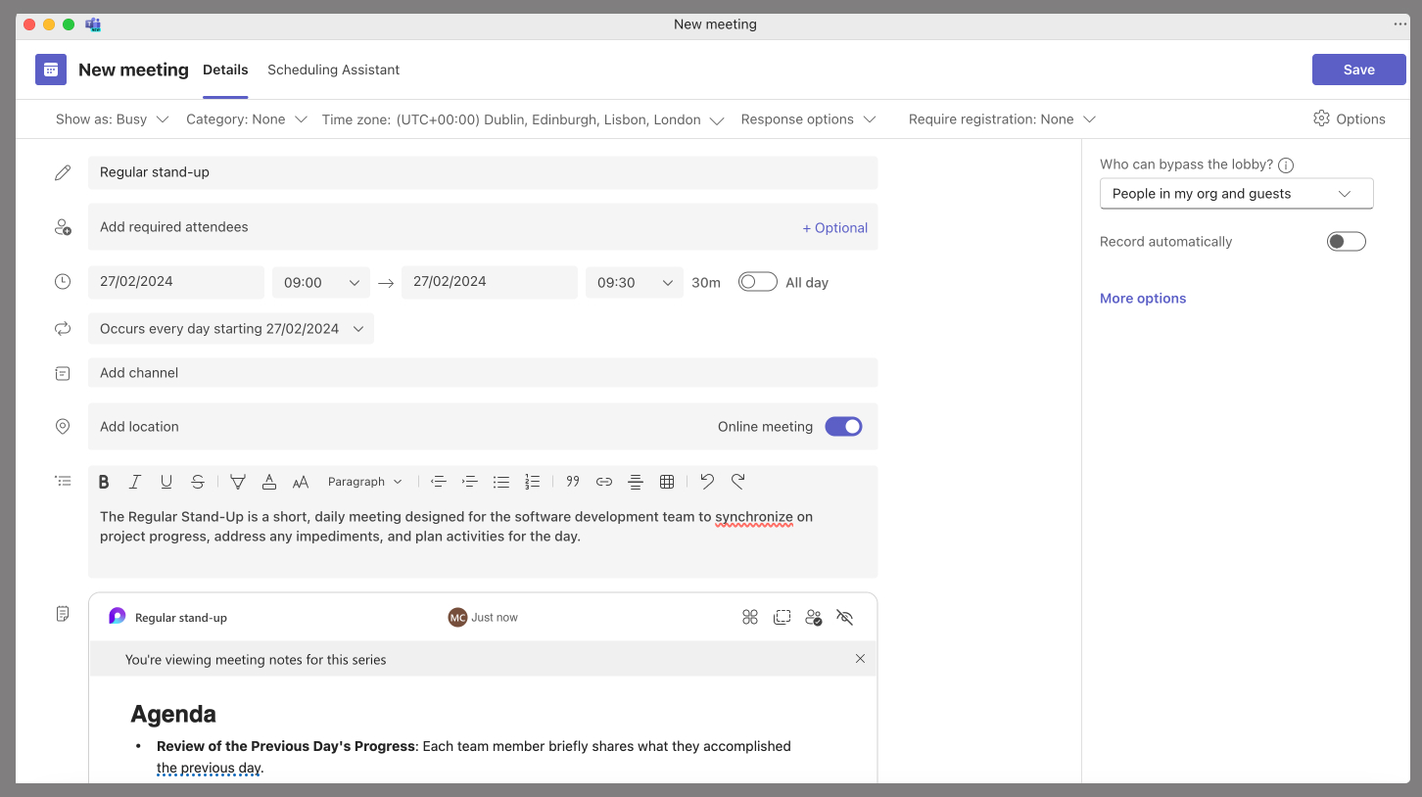Save the new meeting
Screen dimensions: 1422x797
1359,70
